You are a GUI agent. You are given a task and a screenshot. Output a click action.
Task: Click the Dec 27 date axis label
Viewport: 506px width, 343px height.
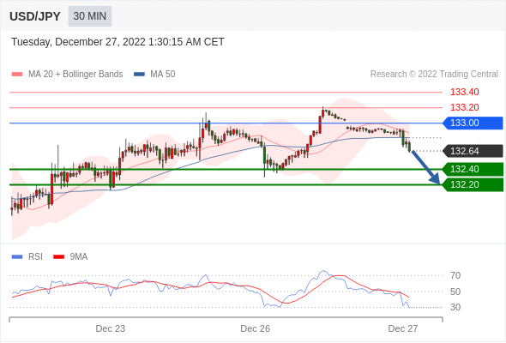click(403, 328)
